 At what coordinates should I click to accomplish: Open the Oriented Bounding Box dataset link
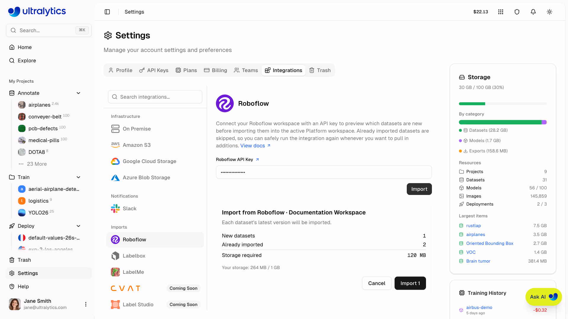pyautogui.click(x=490, y=243)
